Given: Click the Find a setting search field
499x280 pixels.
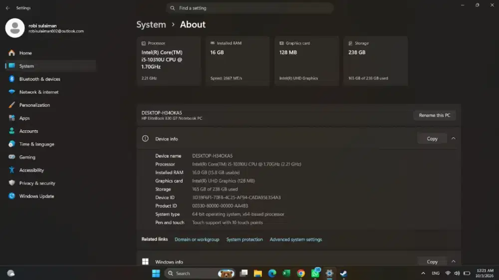Looking at the screenshot, I should point(250,8).
